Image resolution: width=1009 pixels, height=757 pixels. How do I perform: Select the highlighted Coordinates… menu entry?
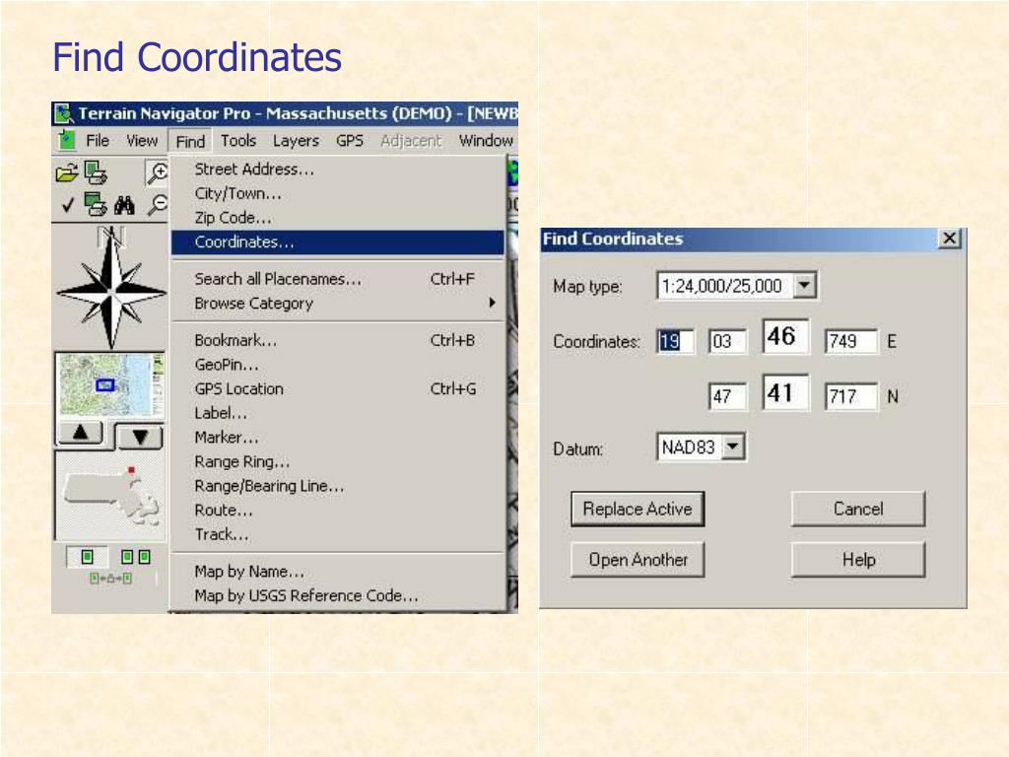(x=337, y=242)
